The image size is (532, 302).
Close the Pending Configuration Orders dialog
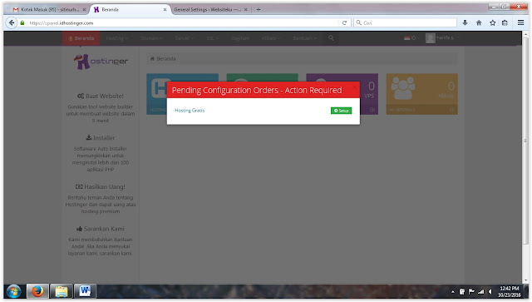click(355, 87)
